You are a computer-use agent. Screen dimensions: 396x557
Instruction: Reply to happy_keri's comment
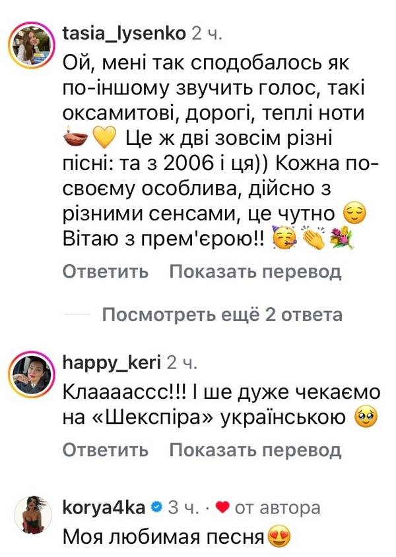point(106,450)
